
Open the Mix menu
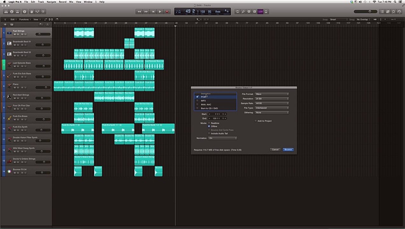coord(71,2)
